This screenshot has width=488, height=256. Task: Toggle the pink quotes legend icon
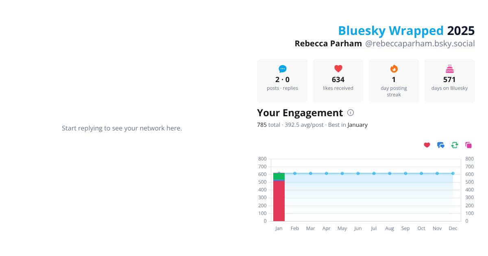click(x=468, y=145)
